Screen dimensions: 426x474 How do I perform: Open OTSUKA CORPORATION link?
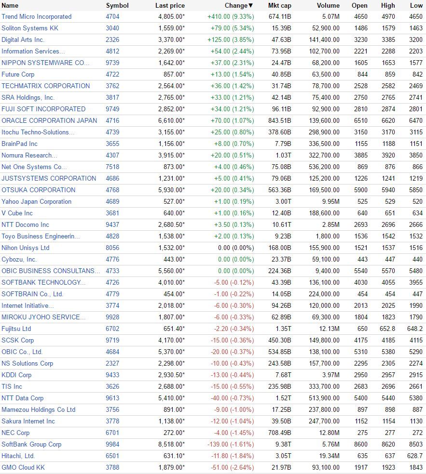click(39, 190)
